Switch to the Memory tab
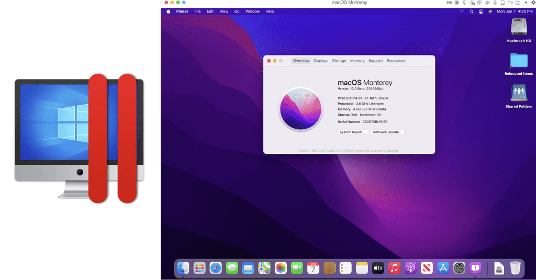536x280 pixels. point(357,61)
